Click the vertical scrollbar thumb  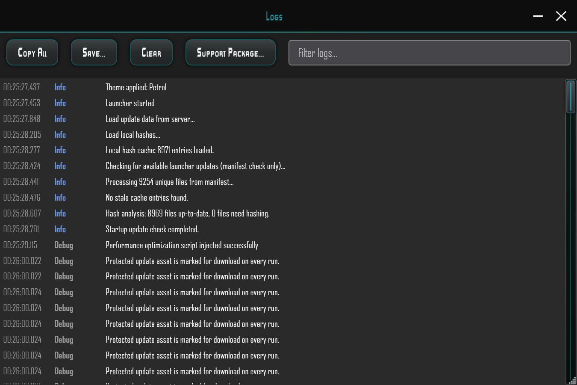(571, 97)
